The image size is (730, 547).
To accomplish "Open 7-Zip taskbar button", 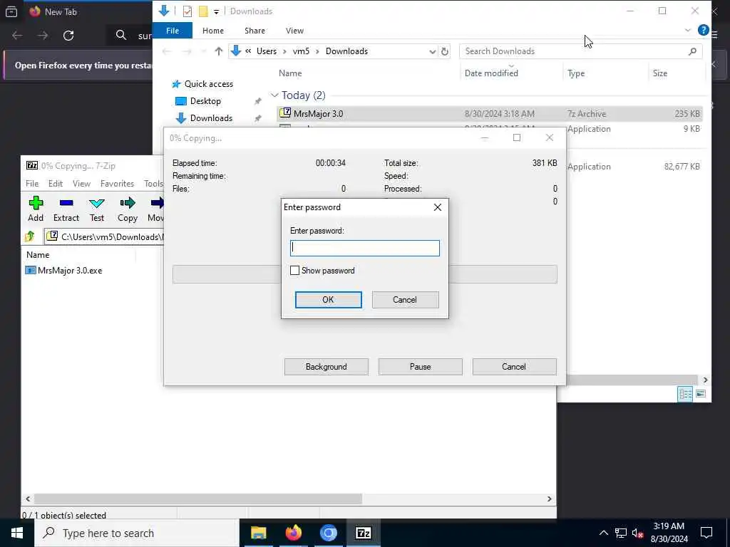I will coord(363,533).
